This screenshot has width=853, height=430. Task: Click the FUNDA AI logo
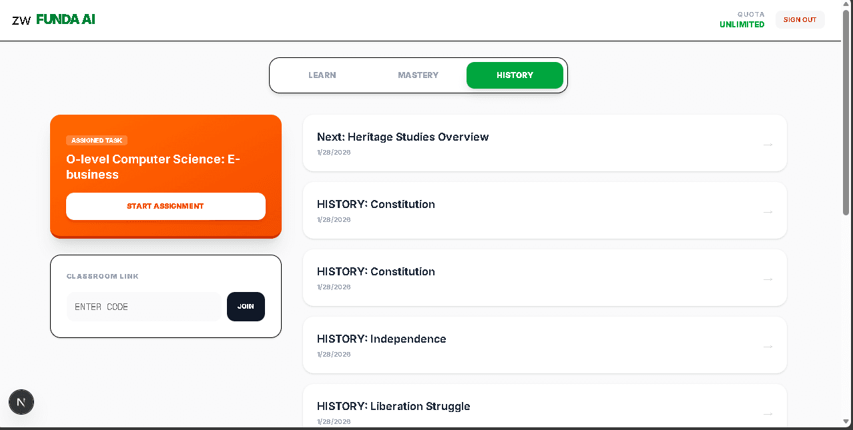(x=65, y=19)
